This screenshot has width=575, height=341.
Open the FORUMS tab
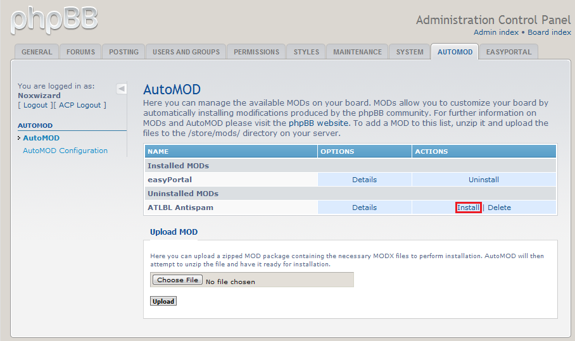[x=80, y=52]
